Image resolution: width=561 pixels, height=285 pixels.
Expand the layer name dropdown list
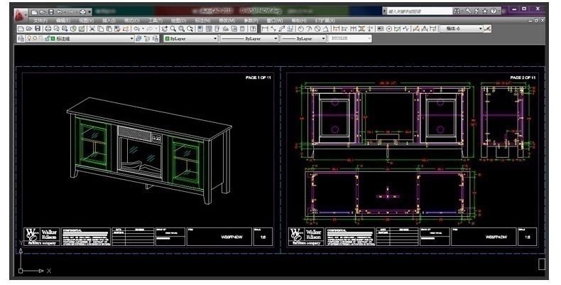click(x=131, y=38)
